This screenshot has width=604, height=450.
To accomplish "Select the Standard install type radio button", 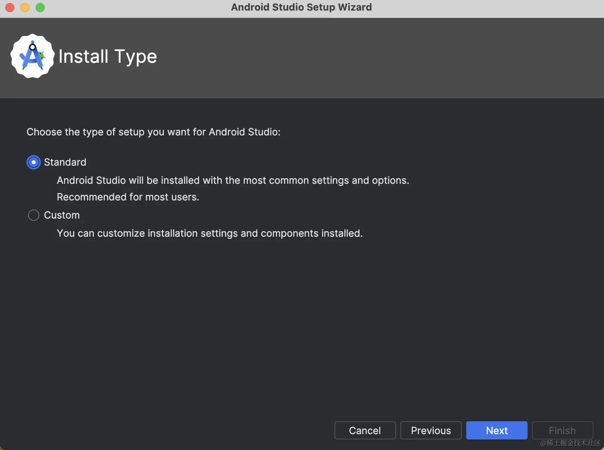I will click(34, 162).
